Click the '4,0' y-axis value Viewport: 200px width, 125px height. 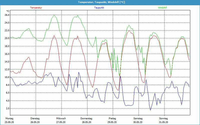coord(8,101)
